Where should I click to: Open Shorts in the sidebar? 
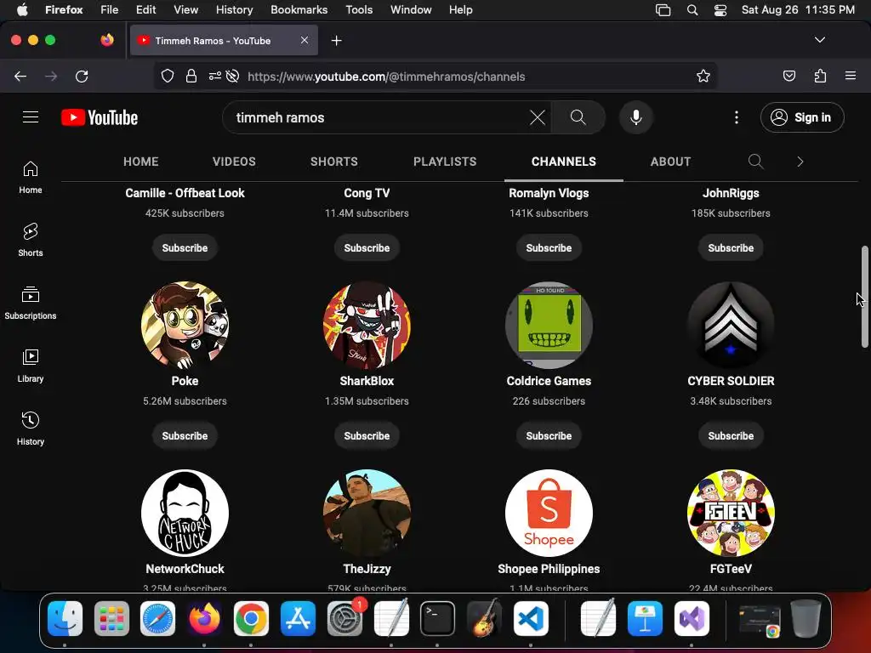point(31,241)
